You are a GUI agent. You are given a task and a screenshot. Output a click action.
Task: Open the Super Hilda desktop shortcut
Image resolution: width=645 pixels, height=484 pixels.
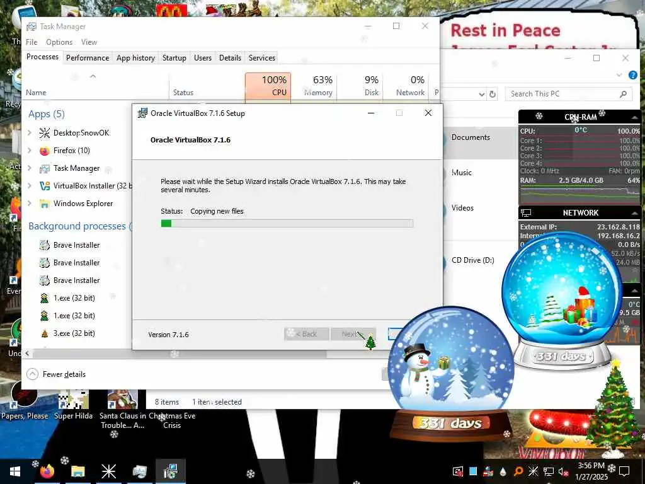coord(73,405)
